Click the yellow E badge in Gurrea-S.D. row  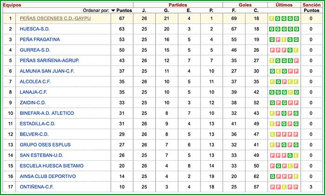coord(296,50)
